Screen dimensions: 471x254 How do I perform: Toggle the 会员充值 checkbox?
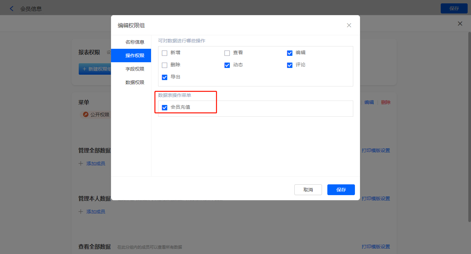pos(165,108)
